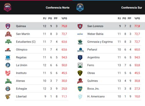Click the Obras team shield logo

[80, 73]
